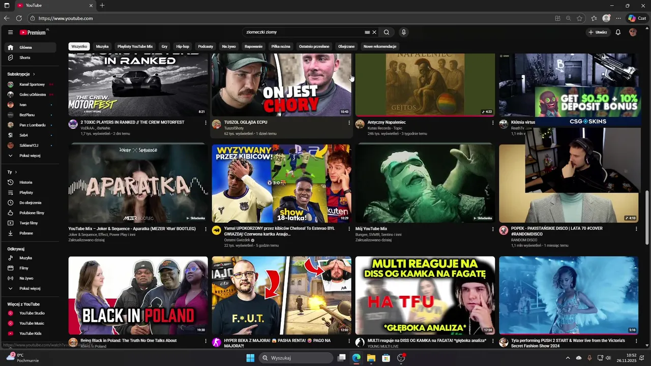Open Do obejrzenia watch later
The height and width of the screenshot is (366, 651).
coord(32,202)
